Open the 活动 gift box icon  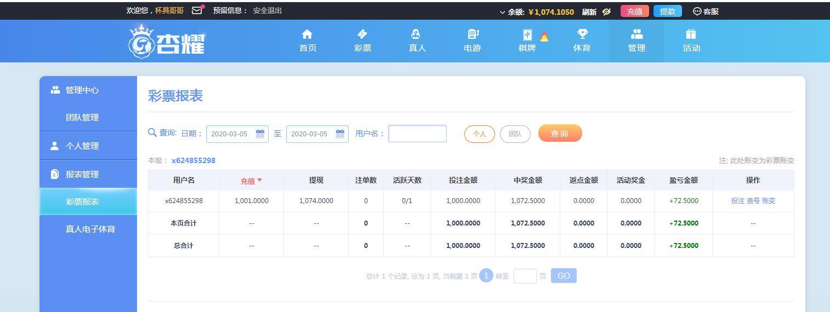691,34
